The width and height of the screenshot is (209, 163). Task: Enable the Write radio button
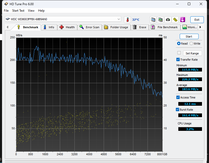coord(191,44)
